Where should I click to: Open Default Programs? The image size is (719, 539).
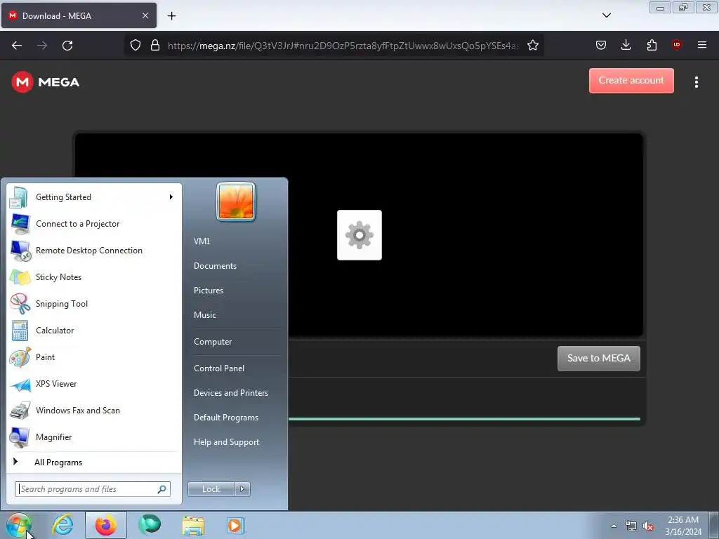click(226, 418)
